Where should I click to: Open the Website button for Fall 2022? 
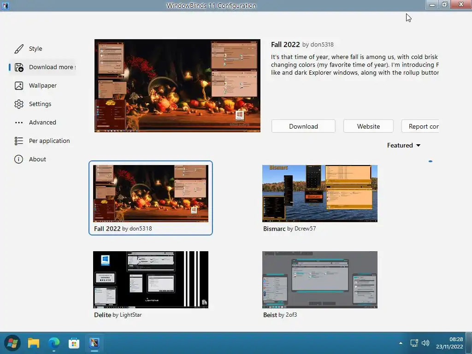tap(368, 126)
